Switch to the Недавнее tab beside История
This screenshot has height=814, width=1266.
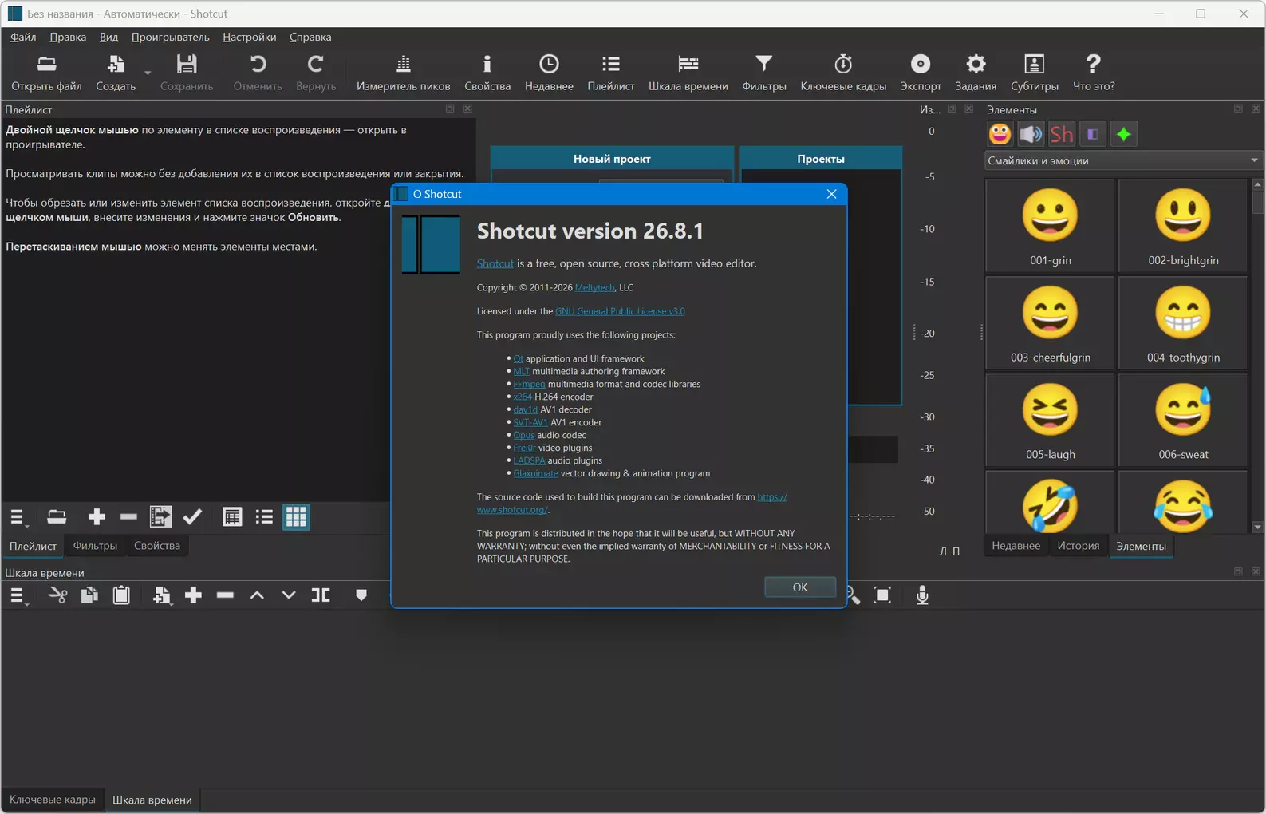click(1016, 546)
